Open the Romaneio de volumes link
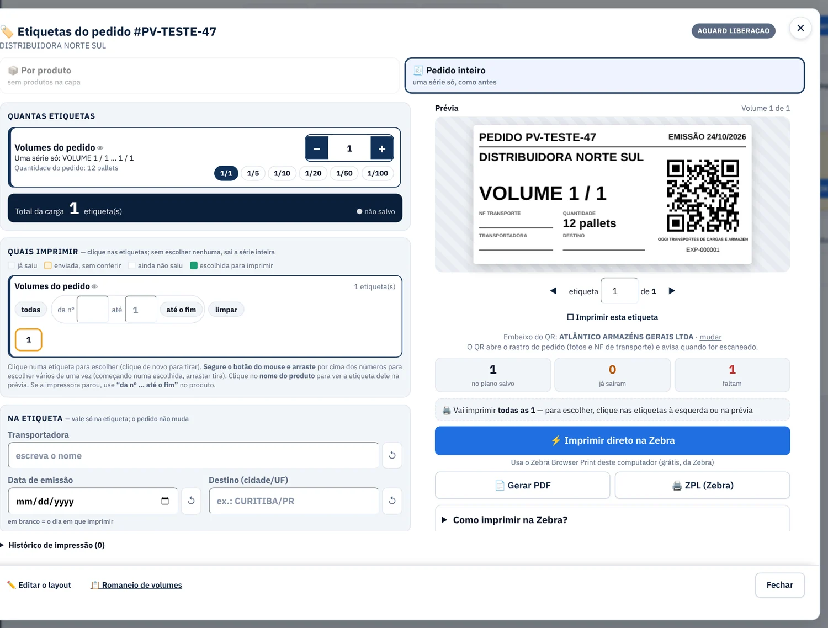The height and width of the screenshot is (628, 828). point(136,585)
